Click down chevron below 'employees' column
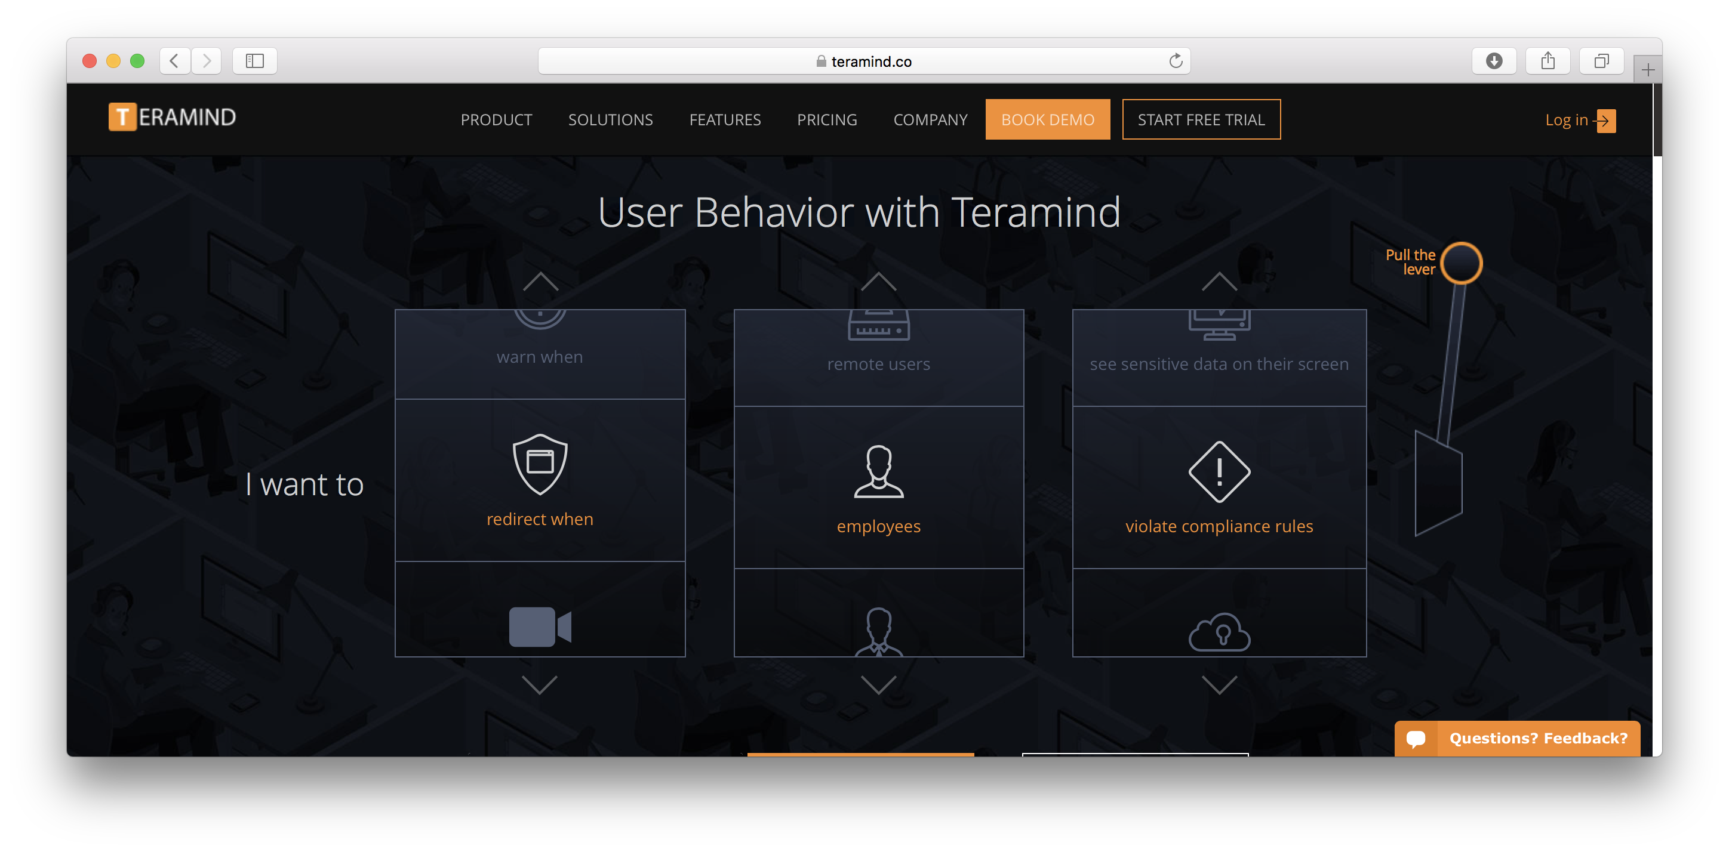The height and width of the screenshot is (852, 1729). [878, 684]
